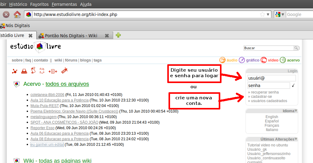Click the search magnifier button
313x163 pixels.
coord(296,48)
